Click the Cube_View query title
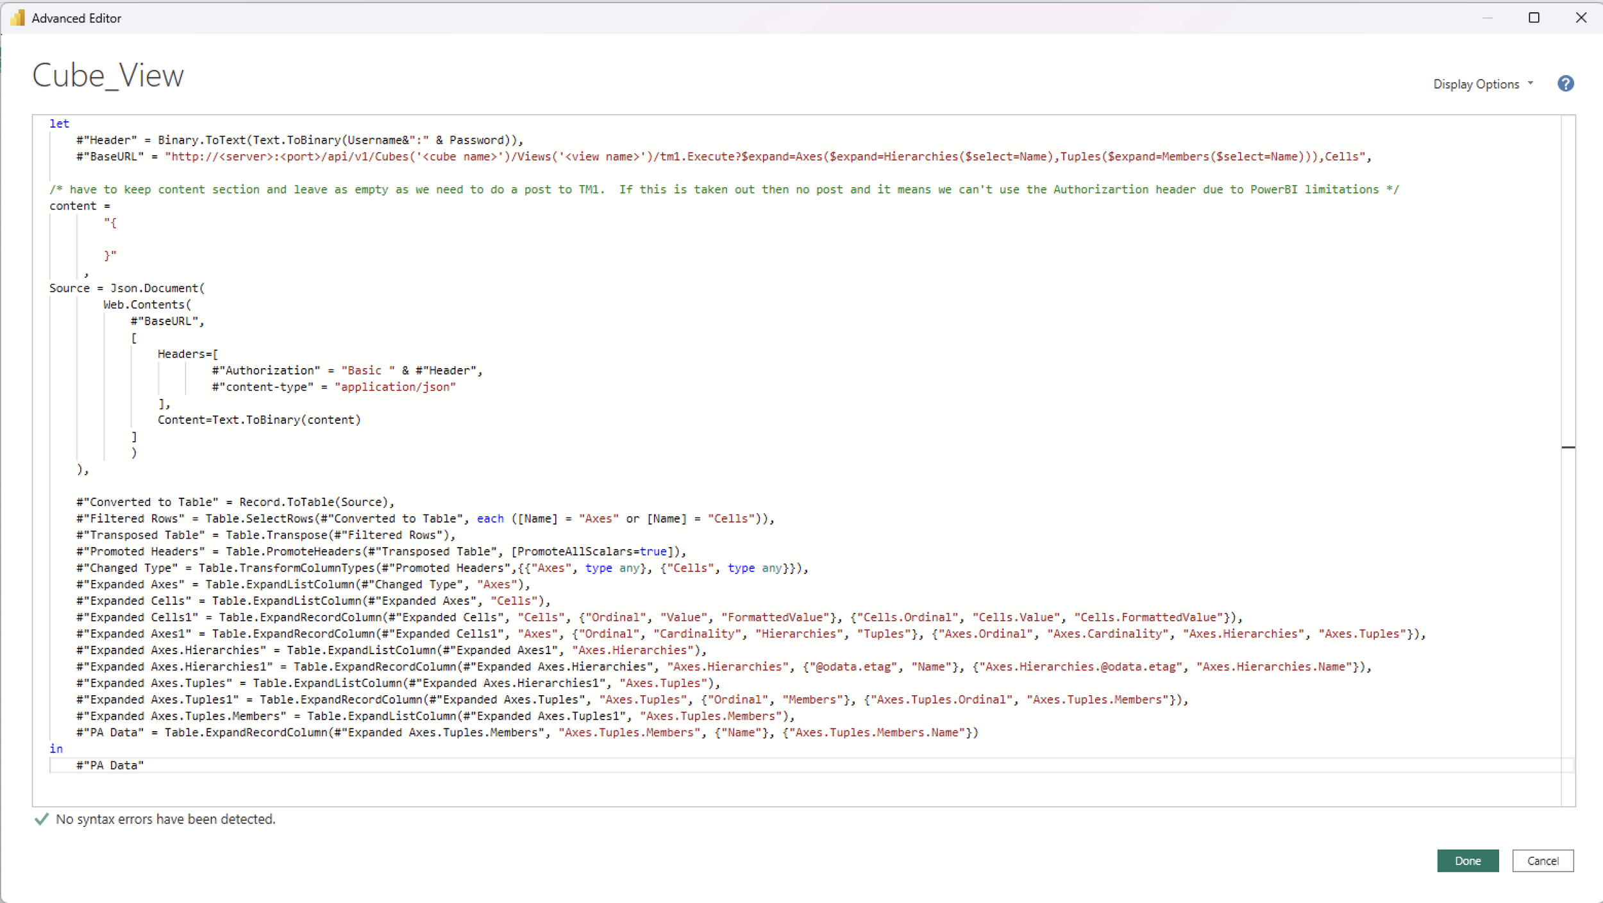 (x=108, y=76)
